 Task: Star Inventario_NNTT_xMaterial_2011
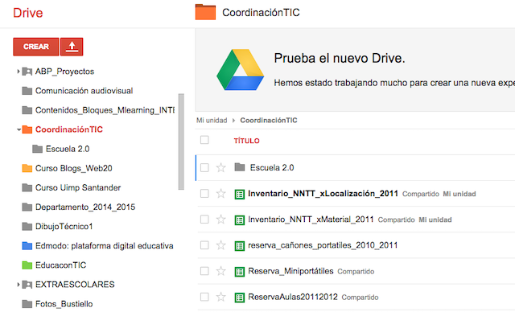click(x=221, y=220)
